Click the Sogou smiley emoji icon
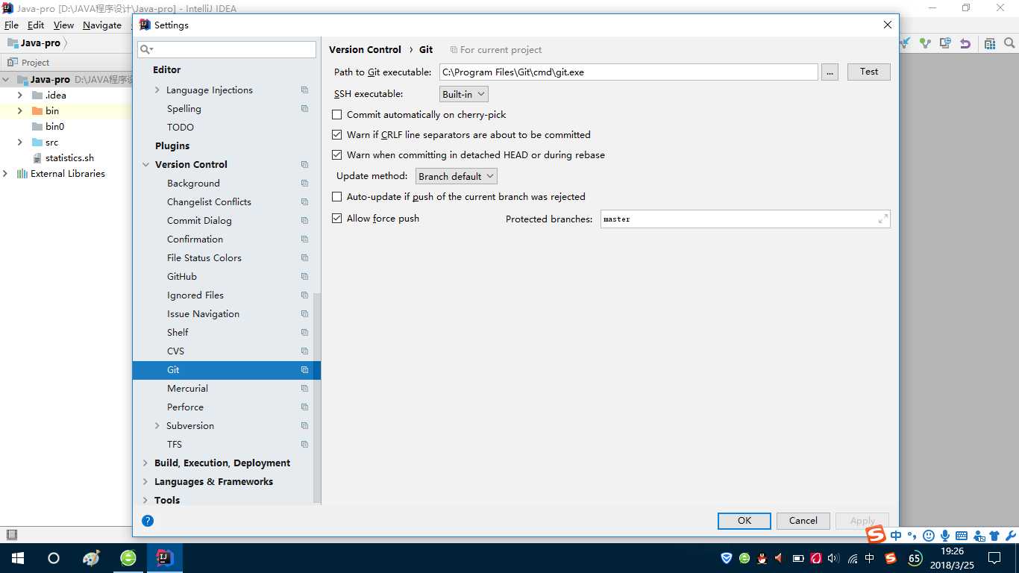The height and width of the screenshot is (573, 1019). click(x=929, y=536)
